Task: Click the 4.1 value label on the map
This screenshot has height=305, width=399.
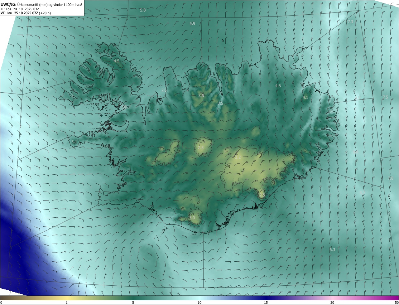Action: pyautogui.click(x=305, y=98)
